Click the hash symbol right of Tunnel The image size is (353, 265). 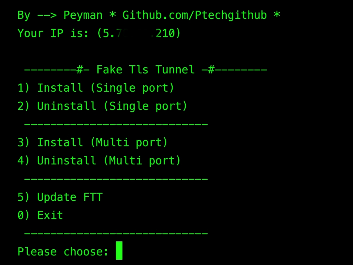click(211, 70)
